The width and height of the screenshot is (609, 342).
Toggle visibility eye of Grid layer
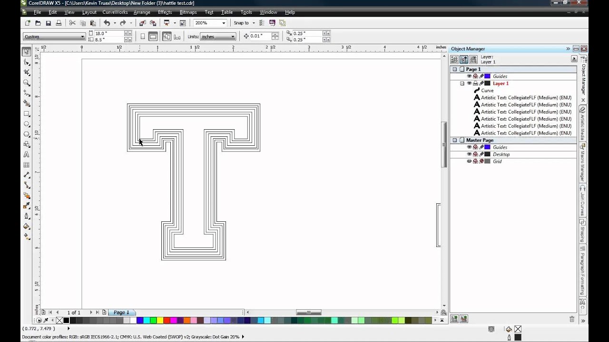pyautogui.click(x=469, y=161)
